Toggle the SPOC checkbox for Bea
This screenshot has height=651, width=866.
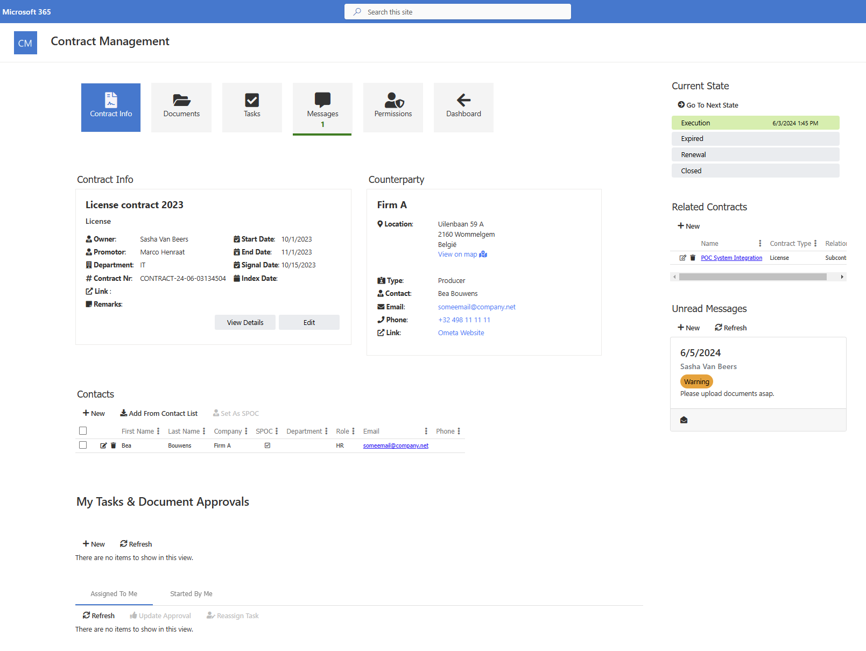tap(267, 445)
